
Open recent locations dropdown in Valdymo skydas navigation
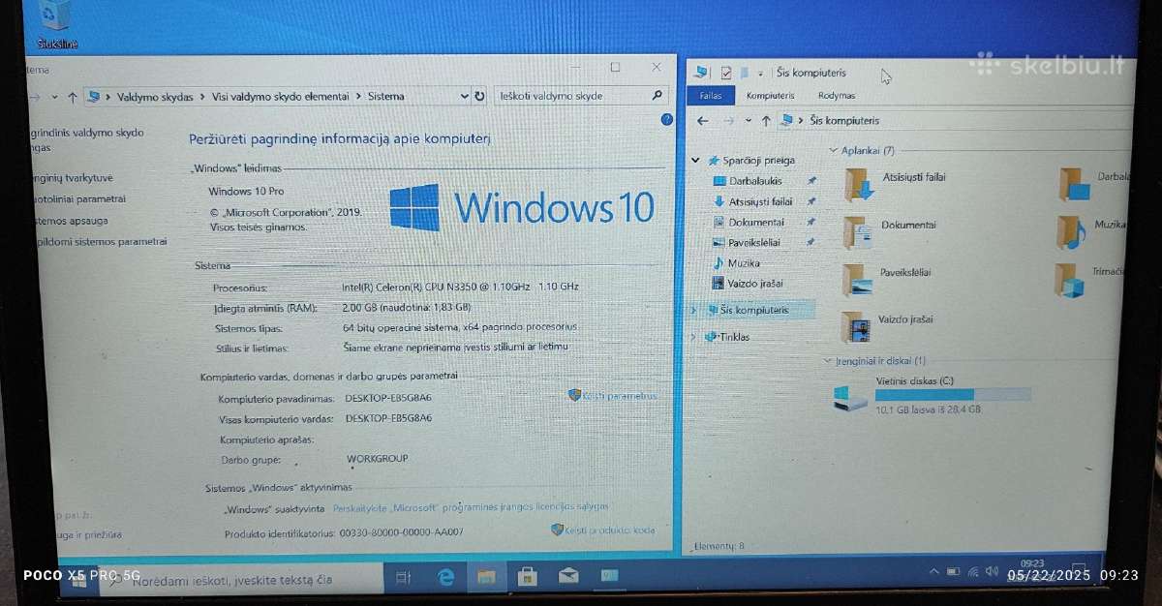click(x=54, y=98)
